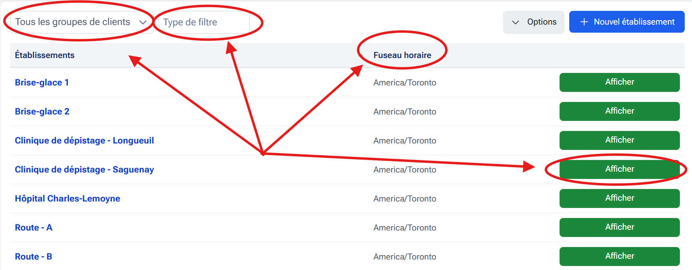The width and height of the screenshot is (692, 270).
Task: Sort by the Établissements column header
Action: tap(45, 55)
